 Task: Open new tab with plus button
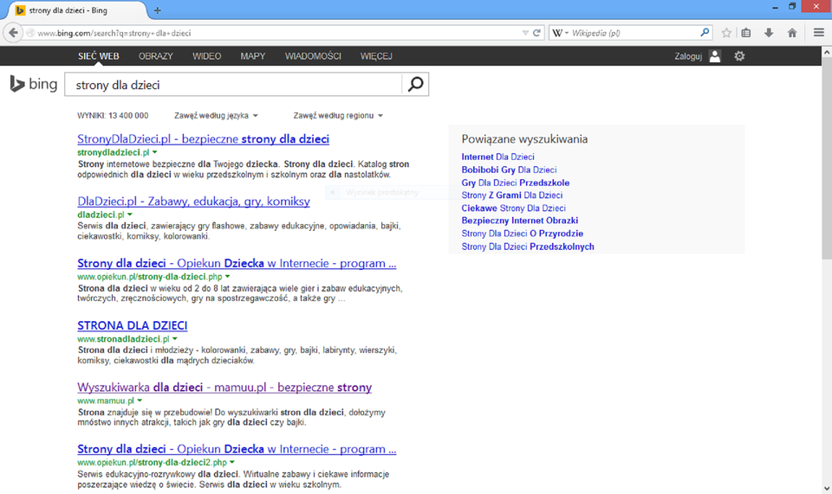(x=158, y=10)
